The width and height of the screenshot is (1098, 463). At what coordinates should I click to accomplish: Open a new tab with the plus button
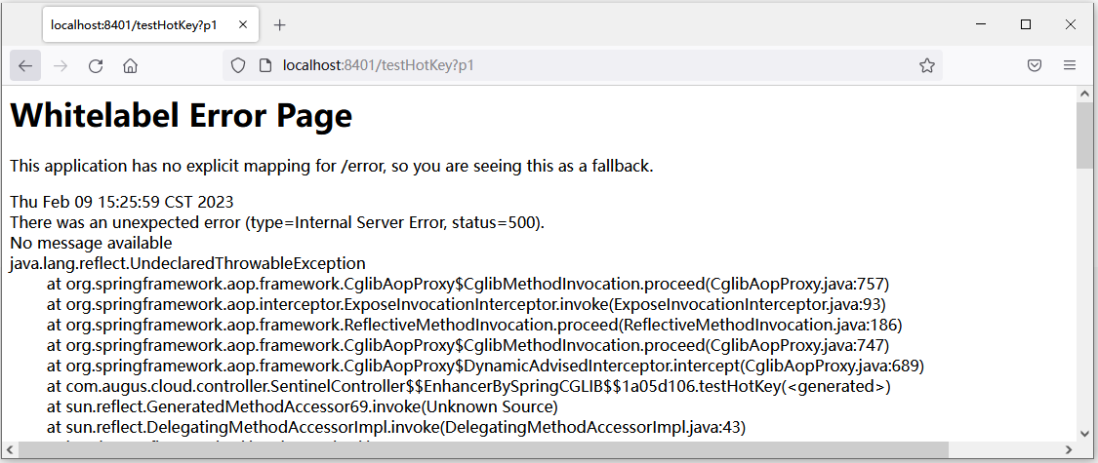(280, 24)
